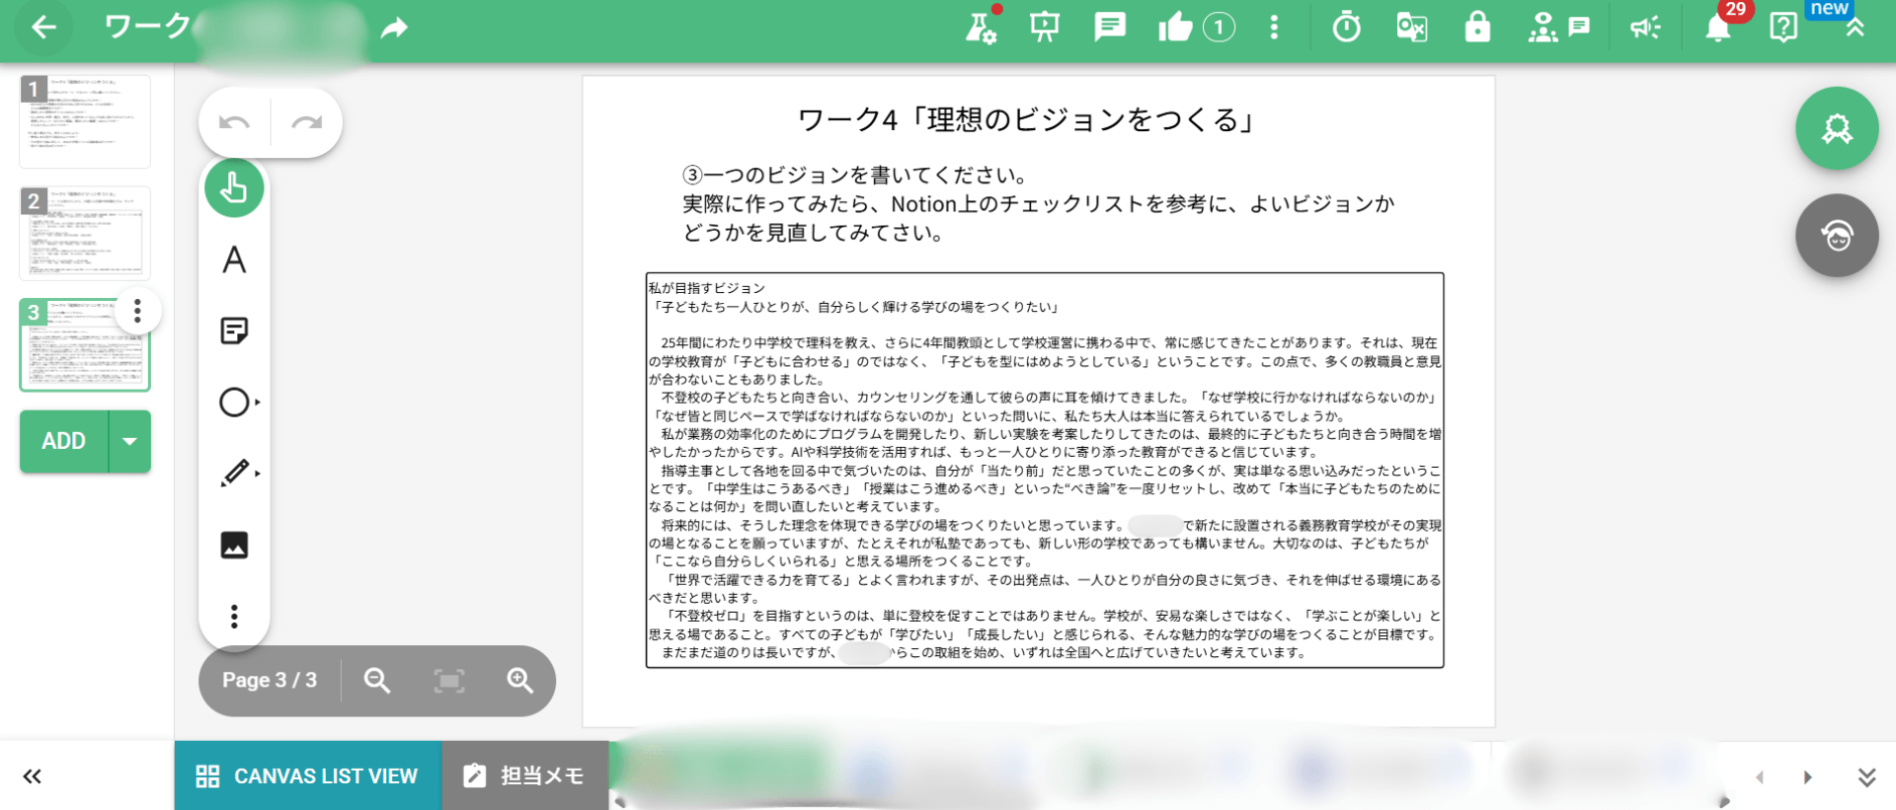Open CANVAS LIST VIEW tab

307,776
